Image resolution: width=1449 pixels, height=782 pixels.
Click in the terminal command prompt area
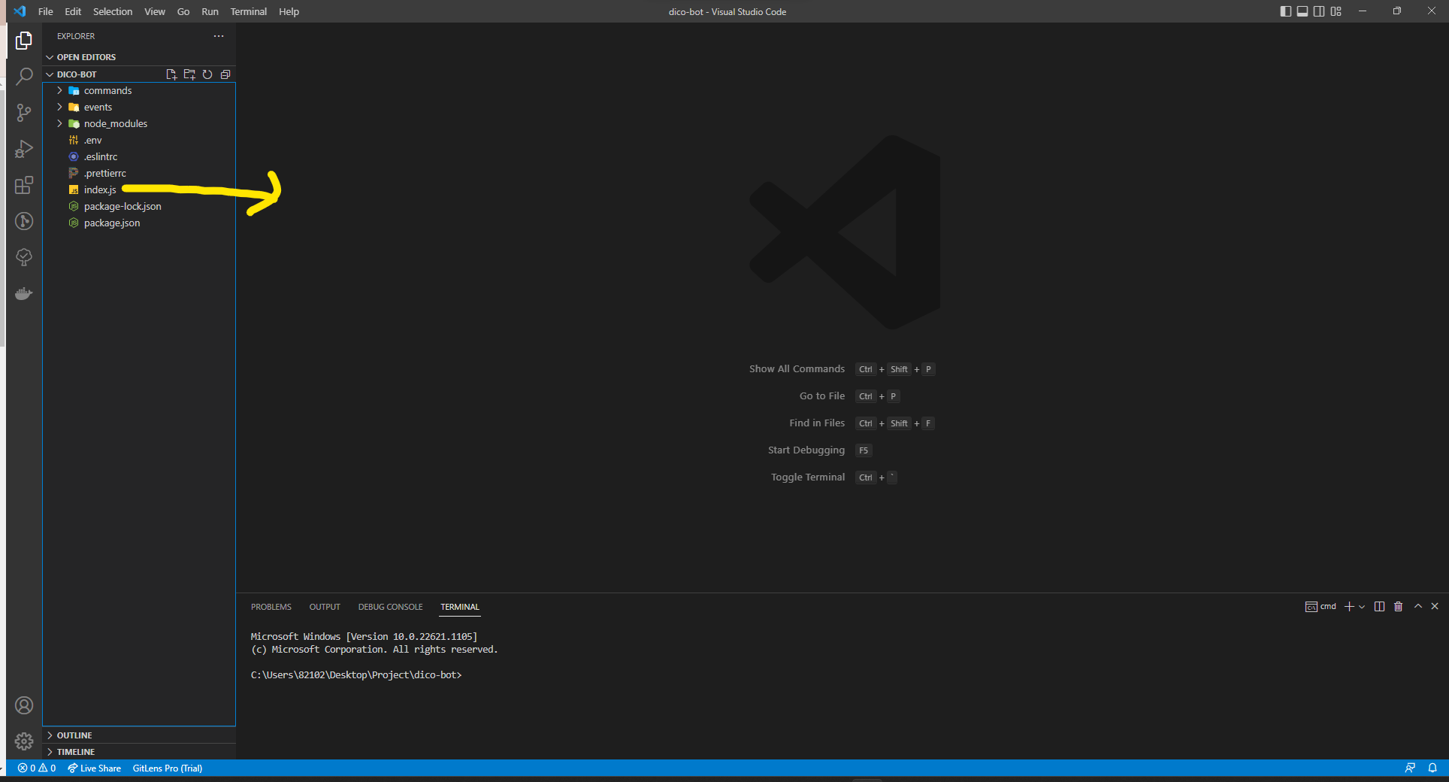point(356,675)
